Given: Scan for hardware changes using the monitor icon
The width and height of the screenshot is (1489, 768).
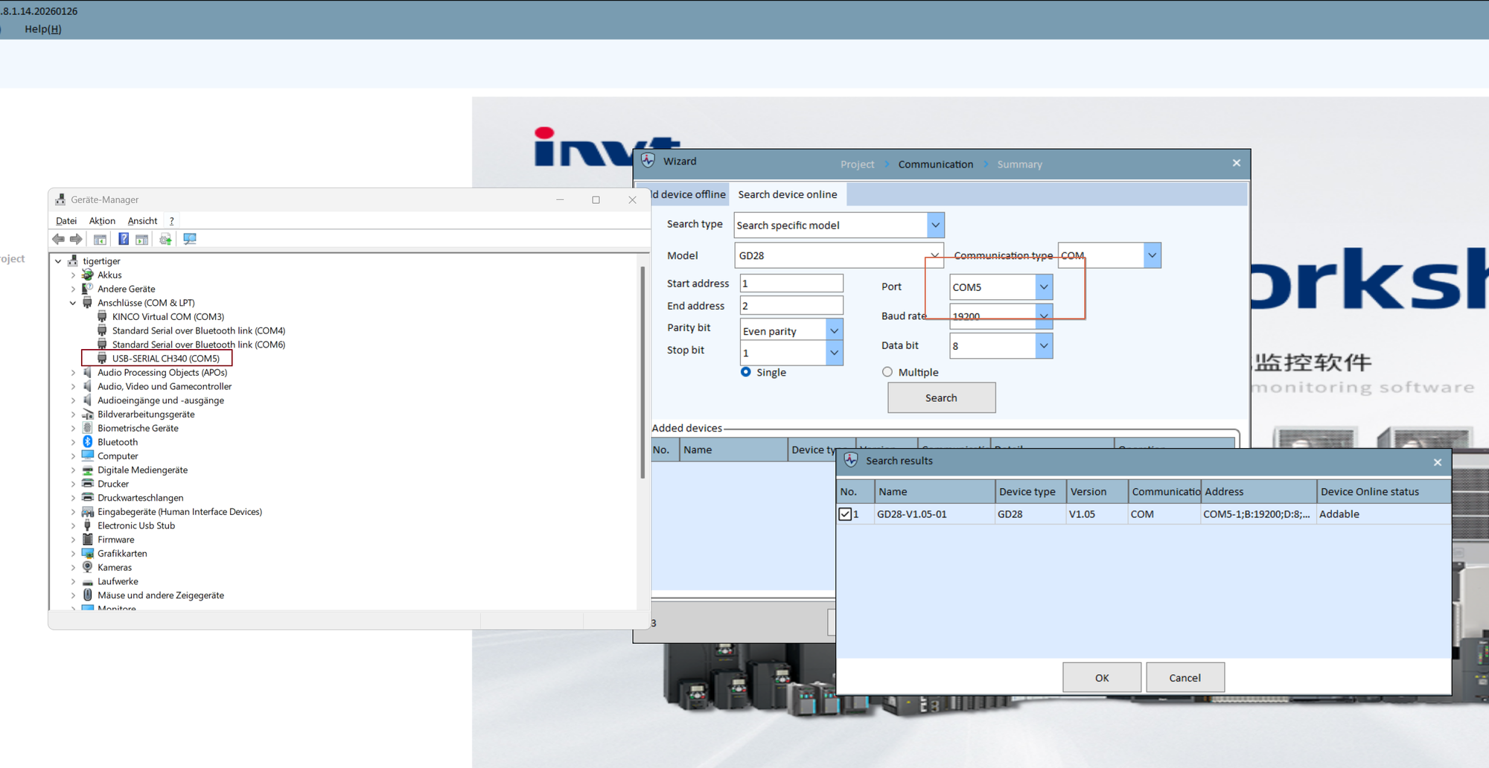Looking at the screenshot, I should pos(190,238).
